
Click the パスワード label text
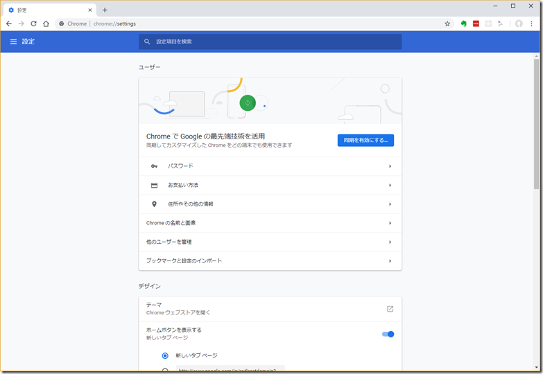180,166
